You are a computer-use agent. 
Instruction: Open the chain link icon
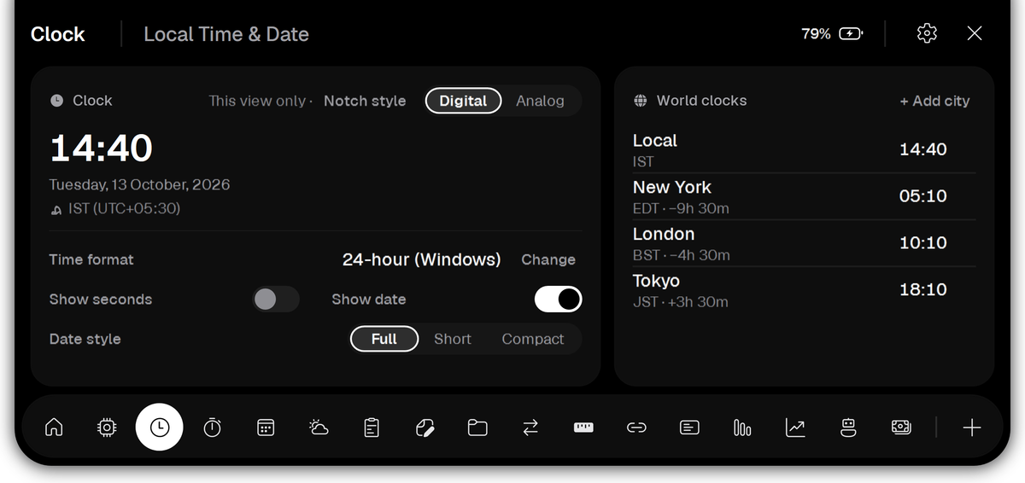pos(636,428)
